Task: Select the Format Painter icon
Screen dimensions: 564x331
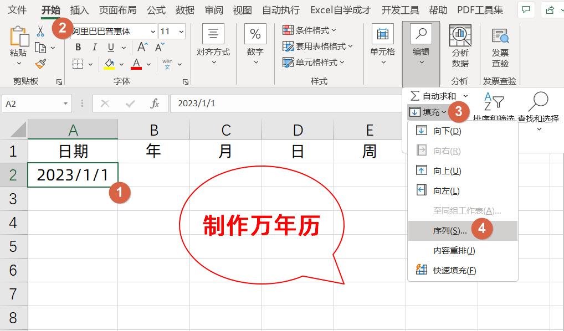Action: tap(41, 62)
